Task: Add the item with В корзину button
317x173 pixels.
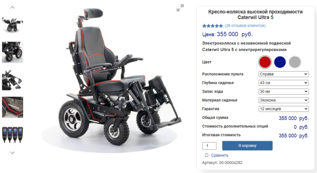Action: [x=247, y=146]
